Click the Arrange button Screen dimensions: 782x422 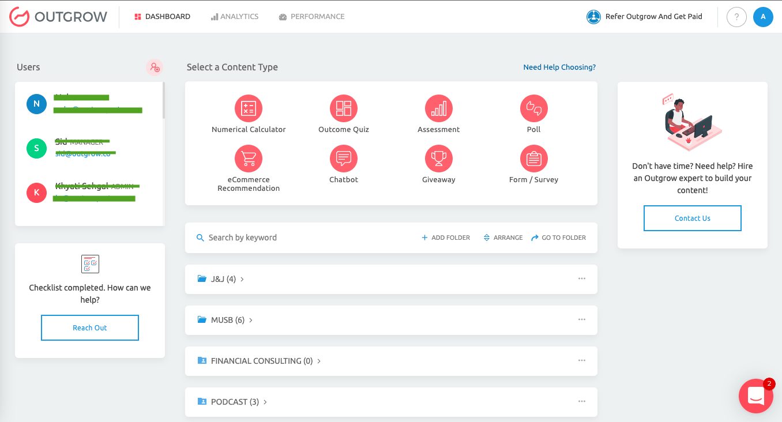tap(503, 238)
